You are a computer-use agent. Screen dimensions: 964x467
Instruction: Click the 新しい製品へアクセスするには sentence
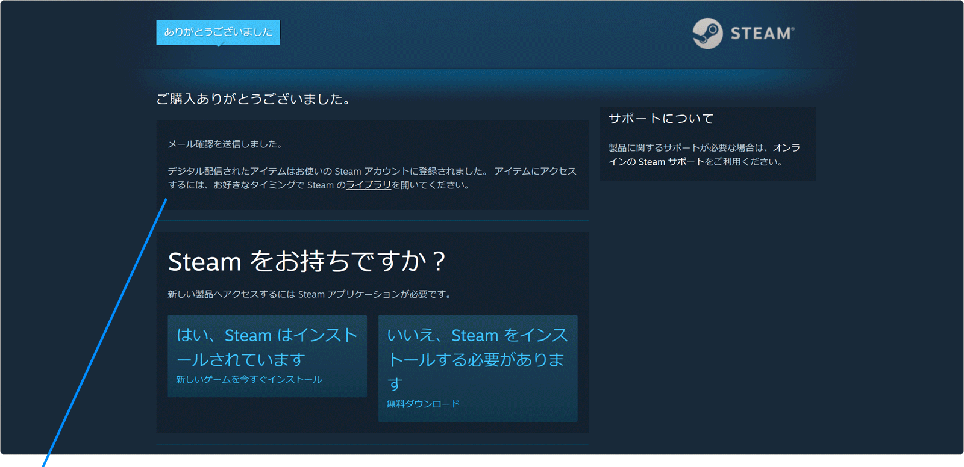pos(310,294)
